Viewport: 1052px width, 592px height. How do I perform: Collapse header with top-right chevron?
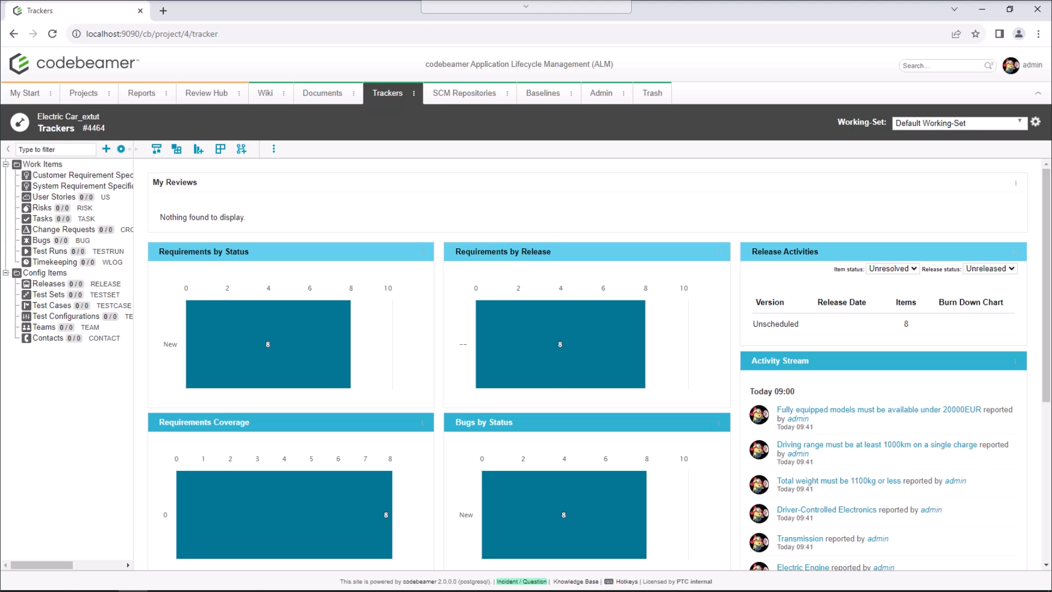(x=1038, y=93)
